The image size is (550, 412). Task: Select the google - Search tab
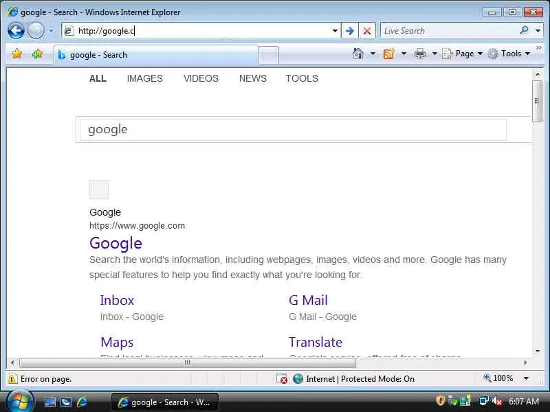pos(157,55)
